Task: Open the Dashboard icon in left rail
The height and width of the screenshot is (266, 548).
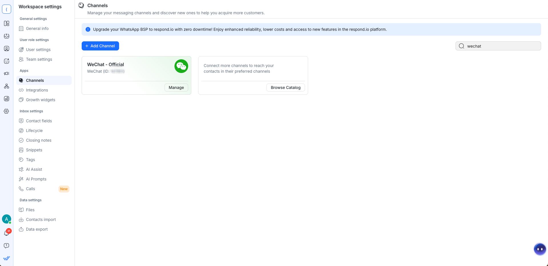Action: click(7, 23)
